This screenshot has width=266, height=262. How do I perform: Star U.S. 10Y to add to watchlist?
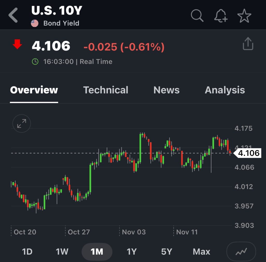(244, 16)
